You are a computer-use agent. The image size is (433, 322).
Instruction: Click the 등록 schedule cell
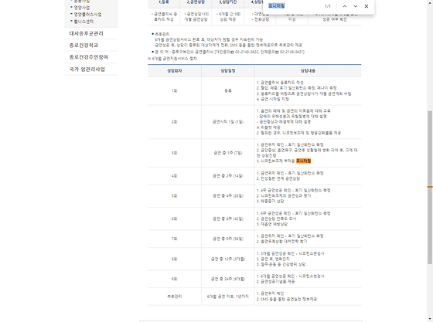pos(228,90)
